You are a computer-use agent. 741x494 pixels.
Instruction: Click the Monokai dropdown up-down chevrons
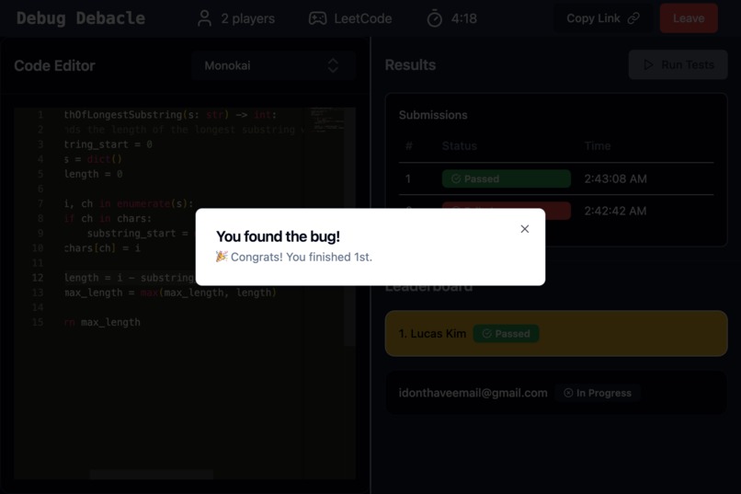333,65
